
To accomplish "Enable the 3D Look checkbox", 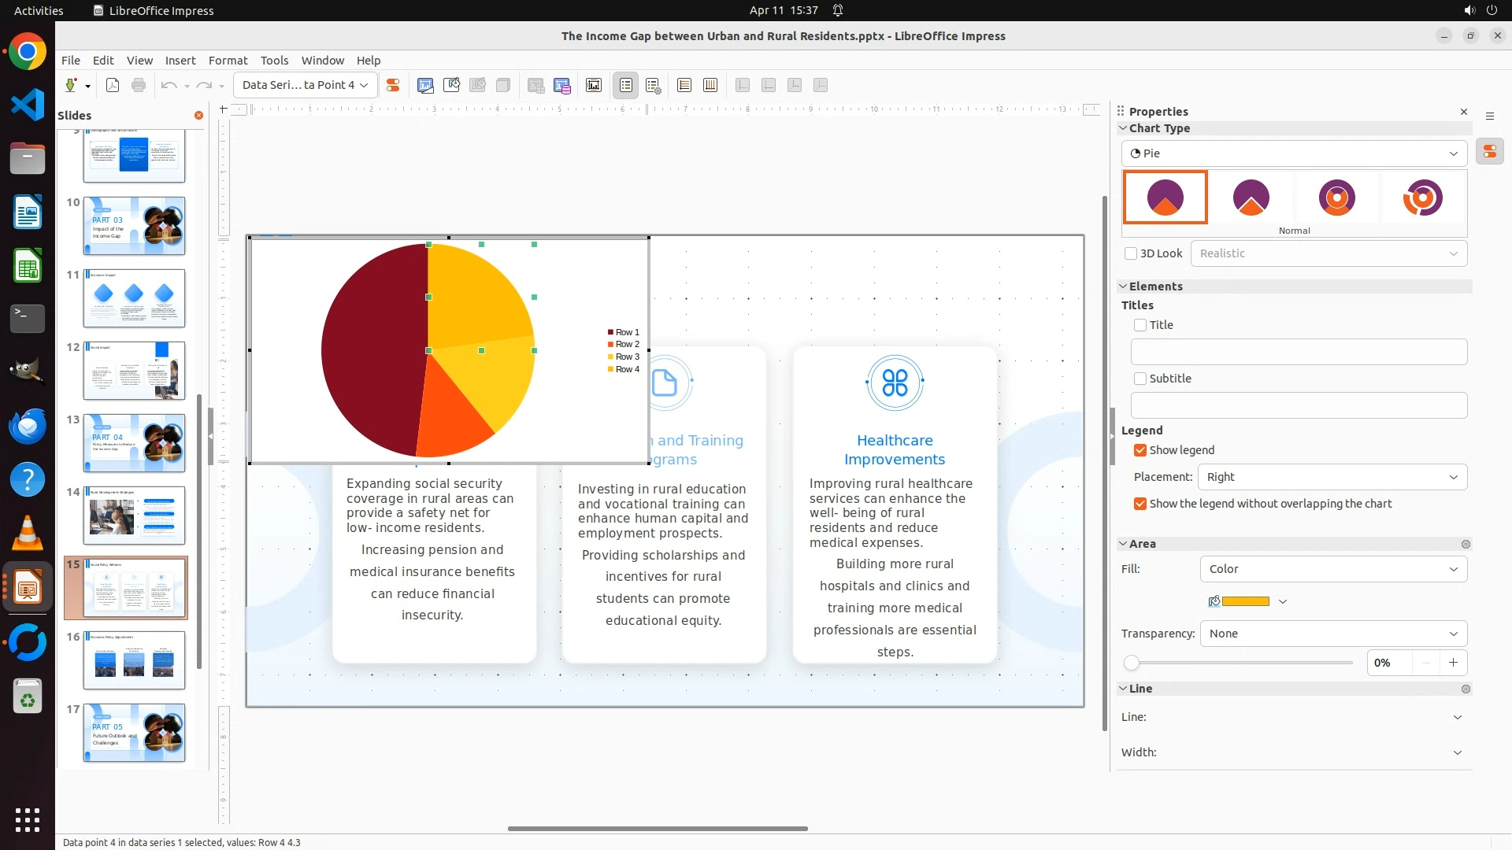I will coord(1131,253).
